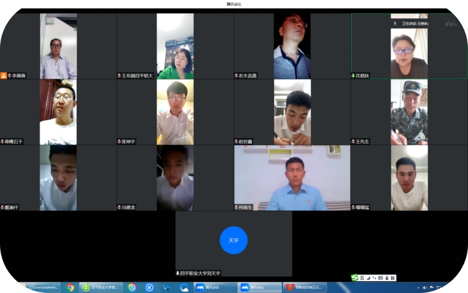Click the 正在讲话 speaker name text

pyautogui.click(x=415, y=24)
